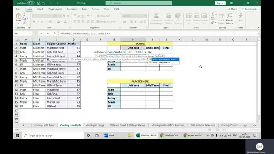The width and height of the screenshot is (274, 154).
Task: Switch to the Review ribbon tab
Action: point(95,9)
